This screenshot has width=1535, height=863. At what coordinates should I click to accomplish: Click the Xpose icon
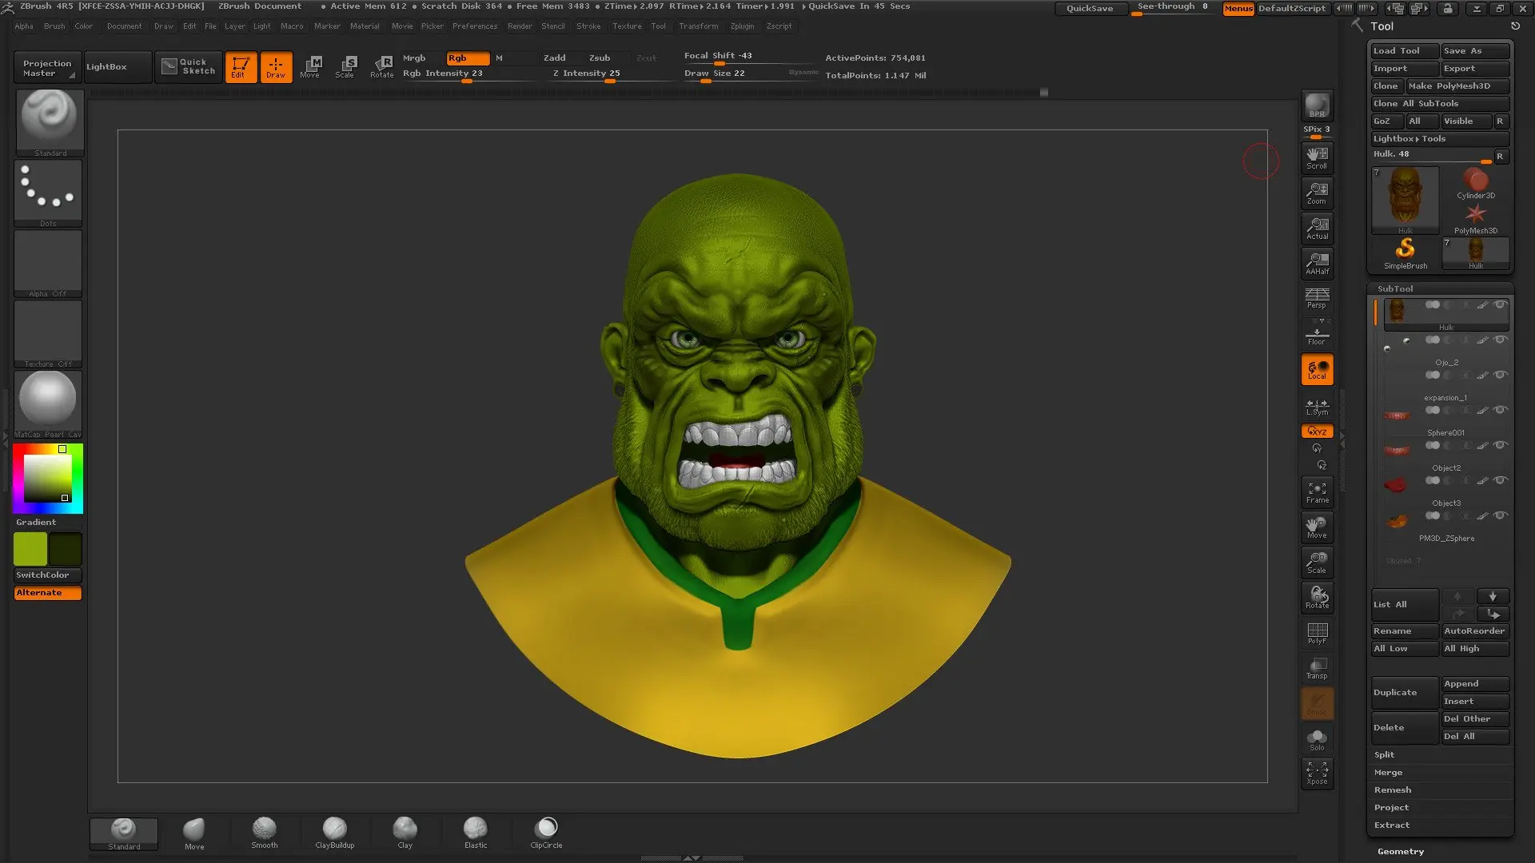click(1317, 773)
